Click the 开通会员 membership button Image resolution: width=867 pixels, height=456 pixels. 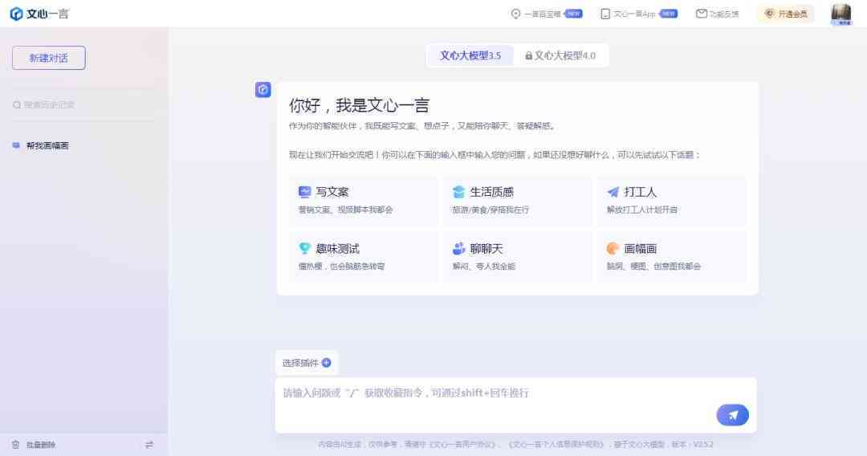pyautogui.click(x=786, y=14)
